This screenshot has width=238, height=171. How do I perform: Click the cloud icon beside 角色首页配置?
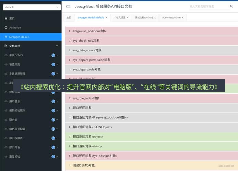pyautogui.click(x=6, y=129)
